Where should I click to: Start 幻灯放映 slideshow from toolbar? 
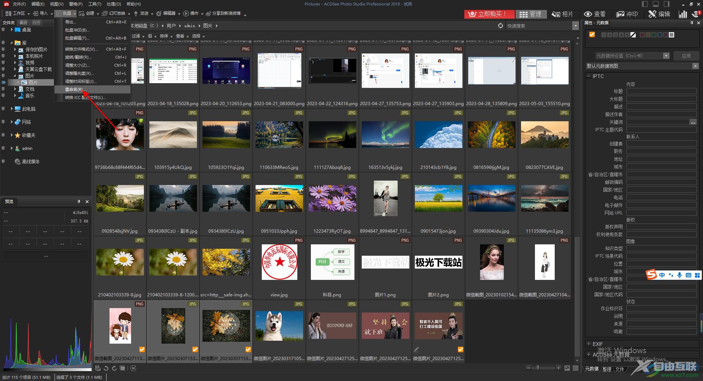pos(116,14)
